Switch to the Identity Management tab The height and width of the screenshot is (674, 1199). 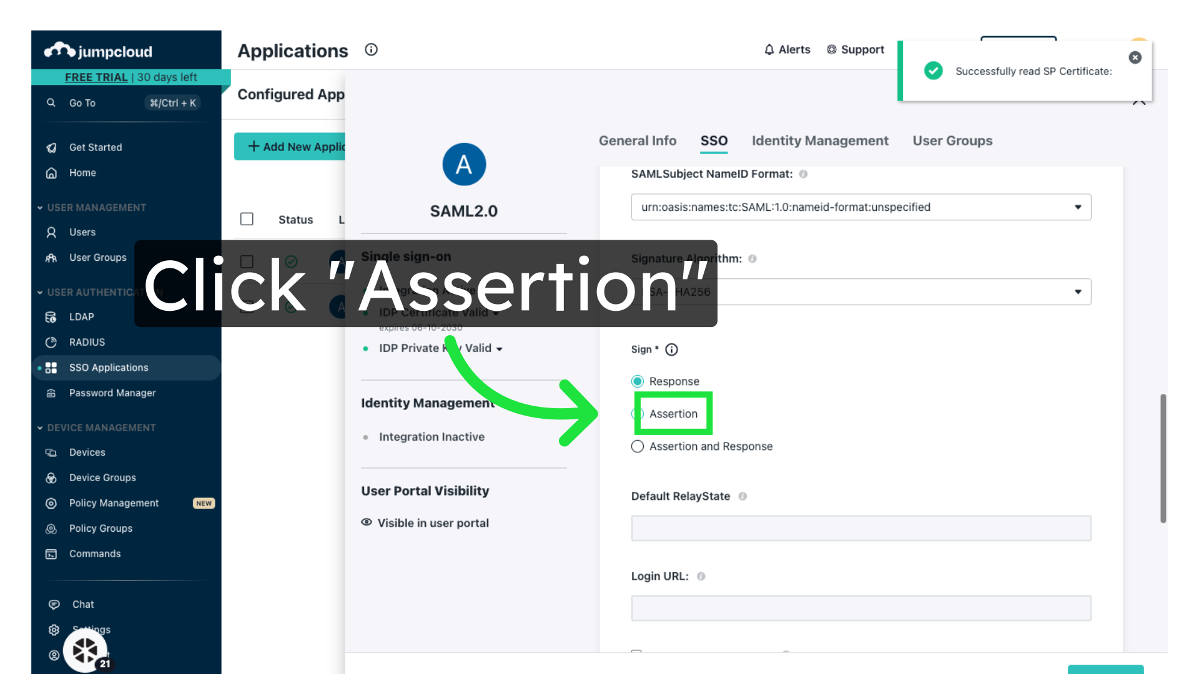(819, 141)
